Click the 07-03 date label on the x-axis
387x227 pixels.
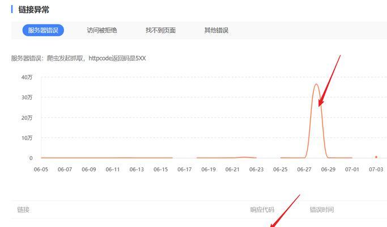[376, 169]
